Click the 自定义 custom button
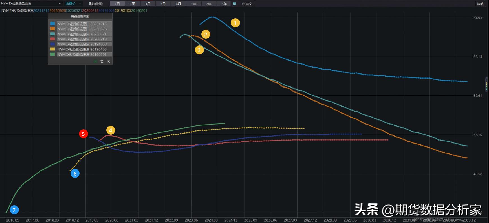Viewport: 489px width, 223px height. [x=247, y=4]
